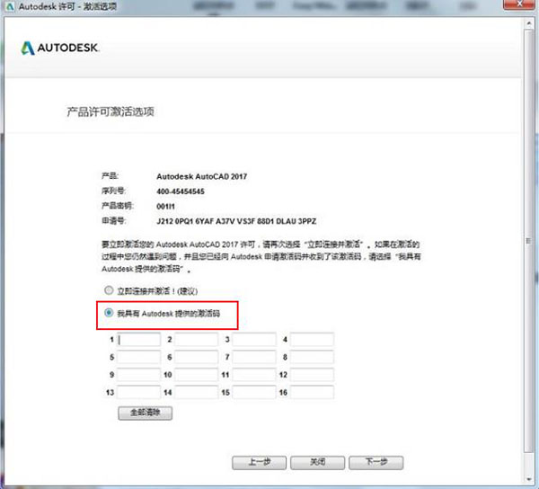Click the product name Autodesk AutoCAD 2017
This screenshot has width=539, height=489.
[202, 177]
